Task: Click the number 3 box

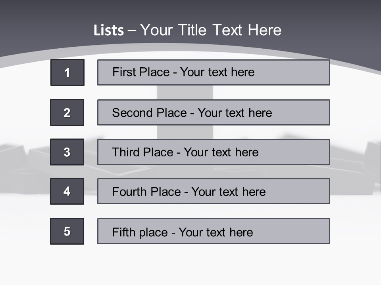Action: point(67,152)
